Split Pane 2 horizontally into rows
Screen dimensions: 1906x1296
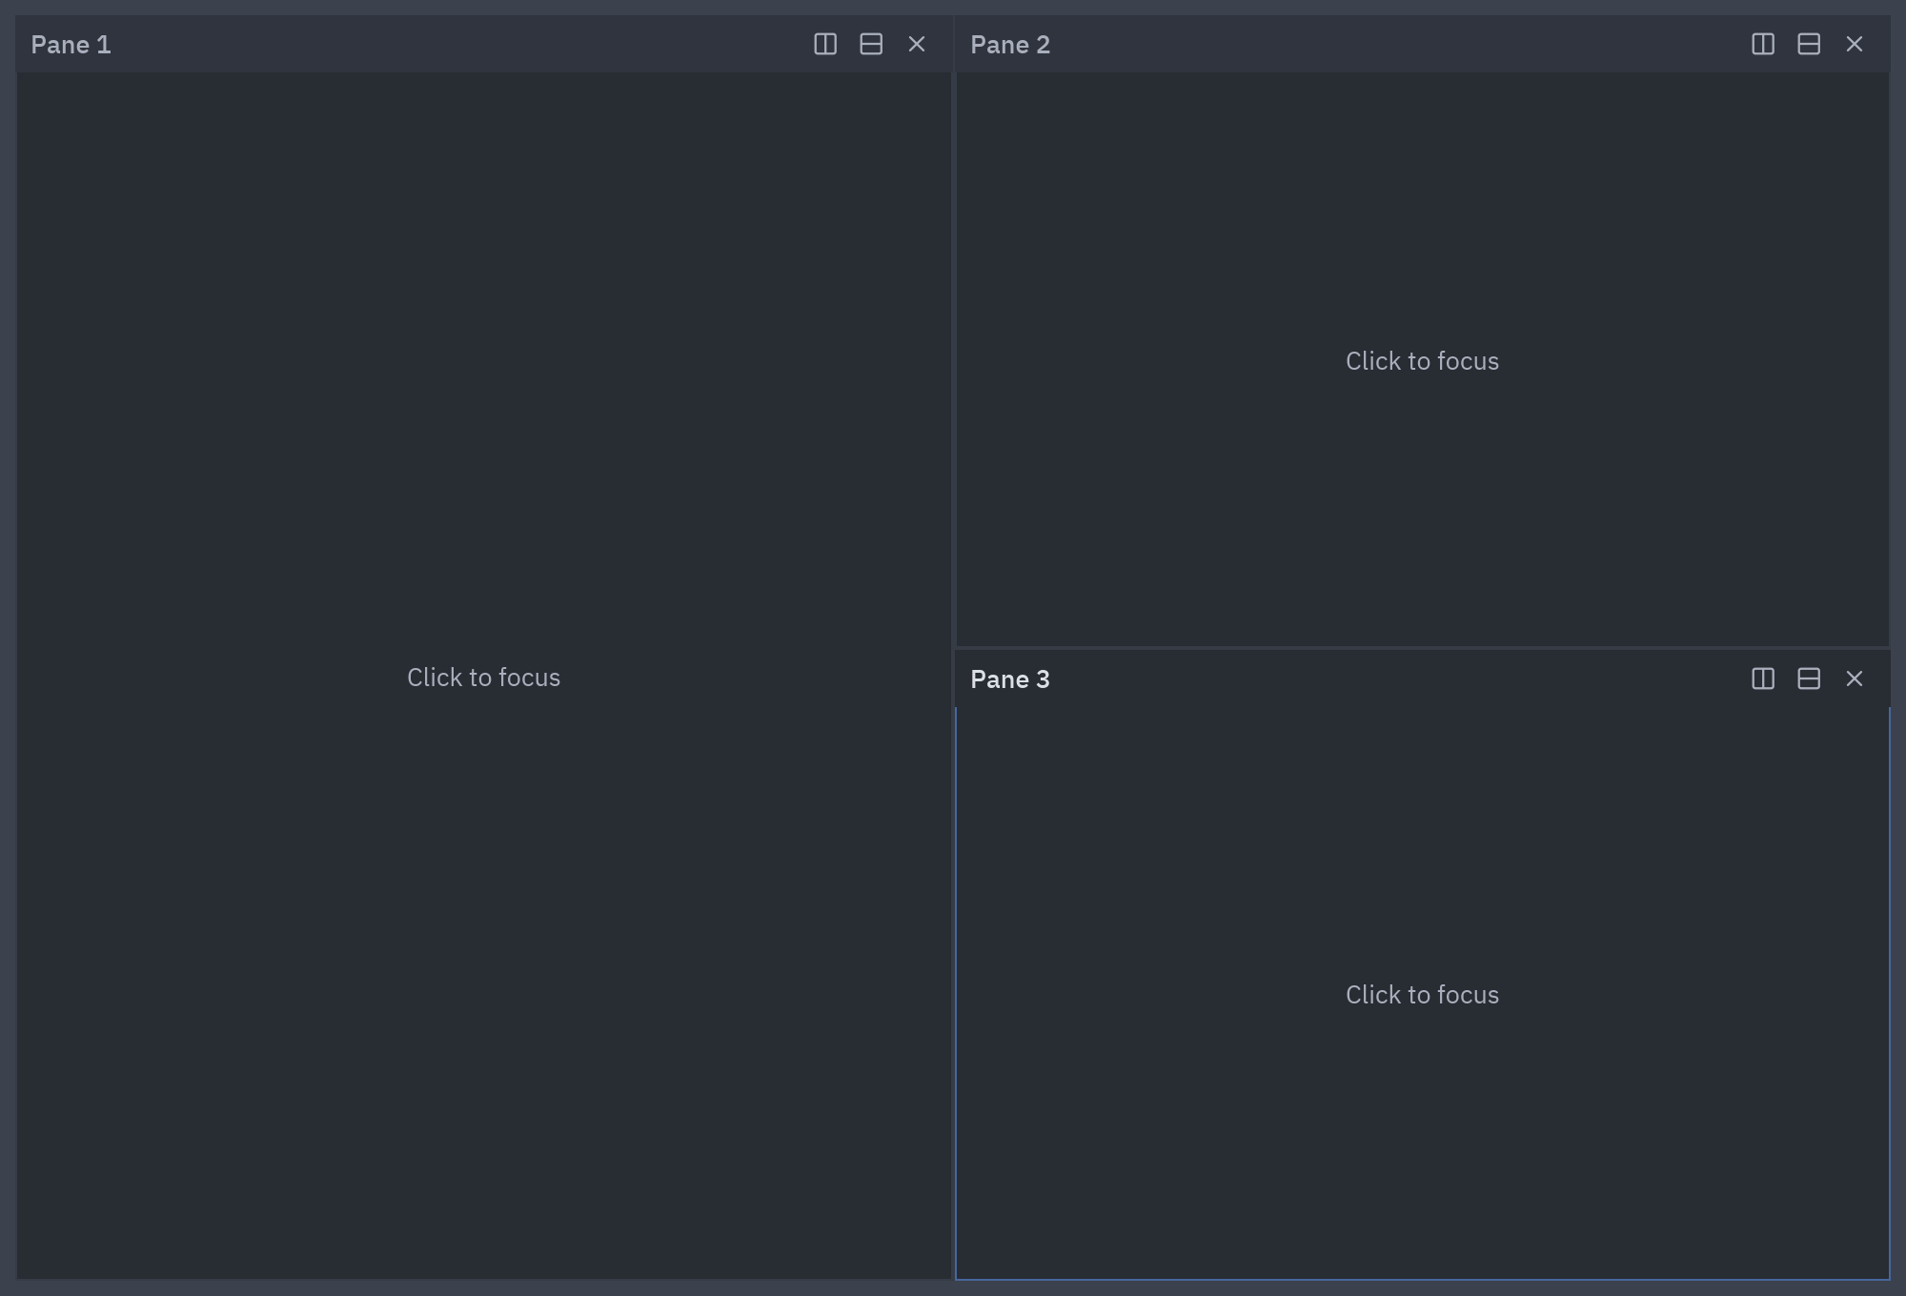tap(1809, 45)
